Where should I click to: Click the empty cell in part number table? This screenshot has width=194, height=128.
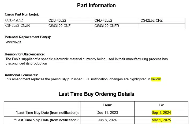(x=162, y=26)
